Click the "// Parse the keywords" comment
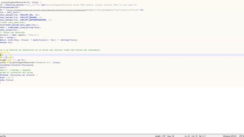 tap(12, 32)
